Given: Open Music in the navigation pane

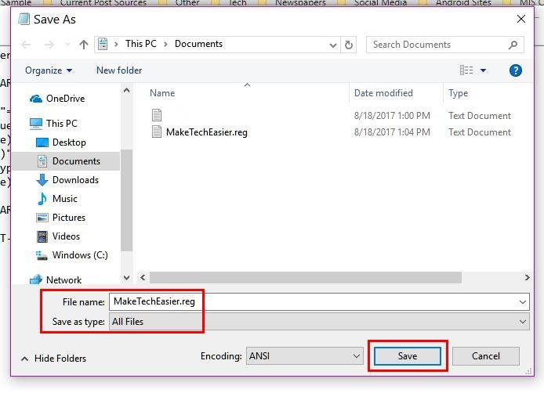Looking at the screenshot, I should point(64,199).
